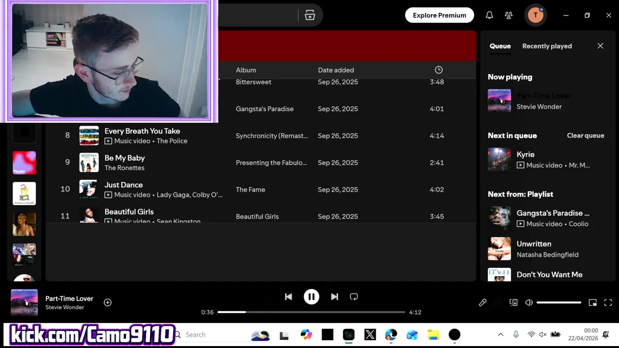Sort by the duration clock icon

pos(439,70)
